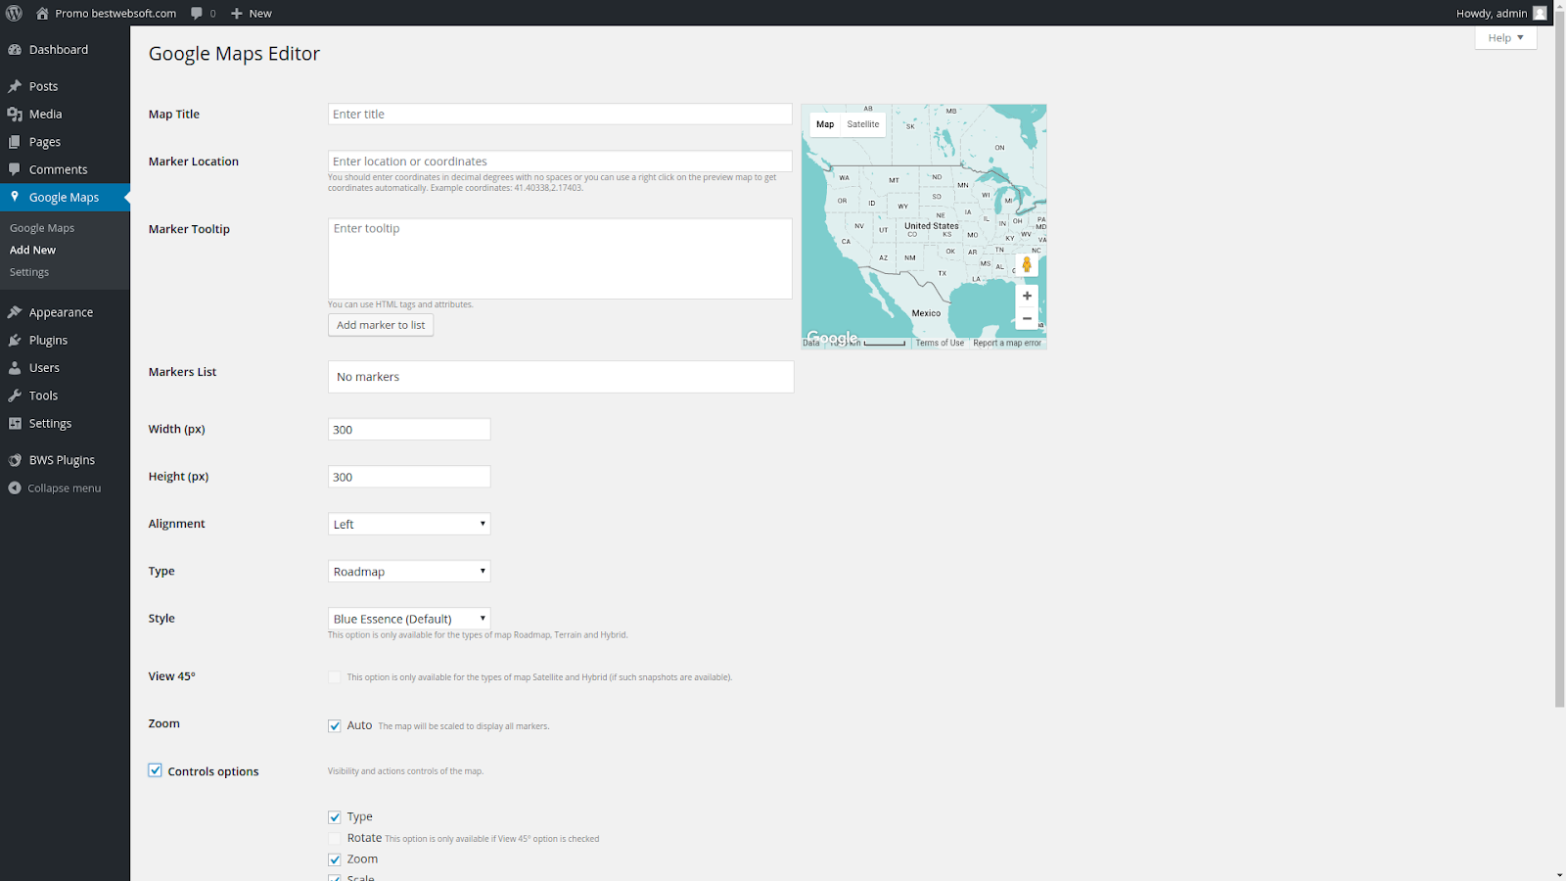Click the Marker Tooltip text area

pos(560,258)
